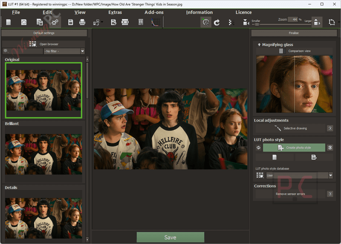Click the new LUT style page icon
Screen dimensions: 341x244
tap(275, 157)
